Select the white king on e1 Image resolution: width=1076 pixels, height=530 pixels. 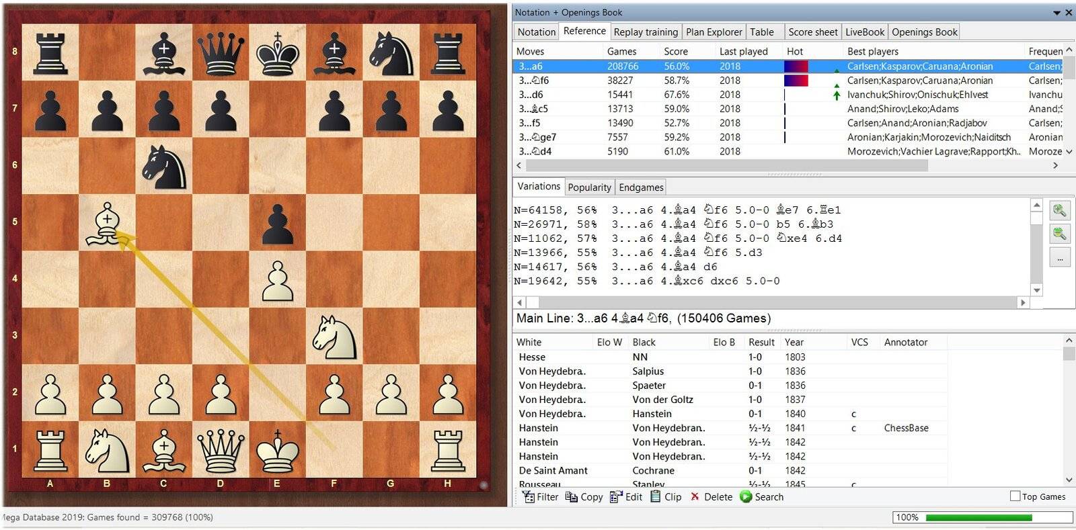click(x=278, y=449)
